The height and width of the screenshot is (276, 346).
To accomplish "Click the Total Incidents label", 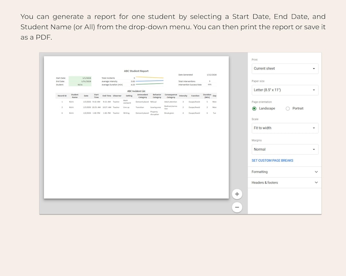I will [108, 78].
